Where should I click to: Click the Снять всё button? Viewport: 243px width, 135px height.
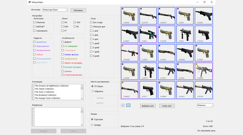click(x=167, y=106)
